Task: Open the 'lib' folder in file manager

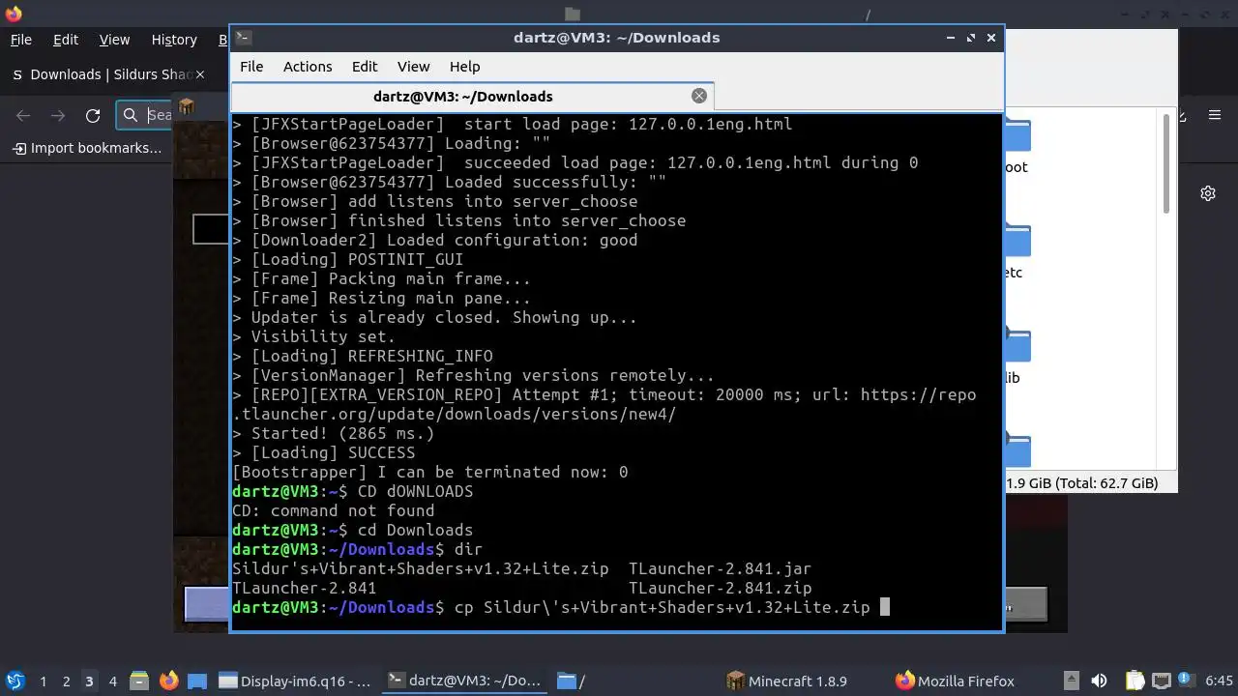Action: point(1016,356)
